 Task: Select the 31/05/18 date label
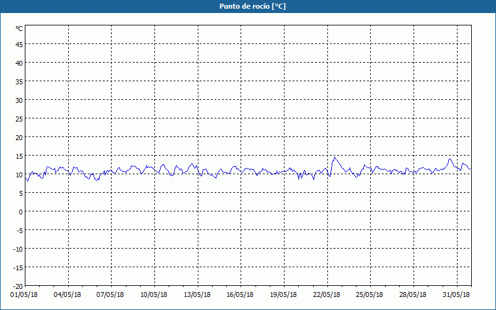coord(458,294)
